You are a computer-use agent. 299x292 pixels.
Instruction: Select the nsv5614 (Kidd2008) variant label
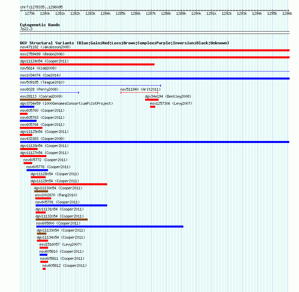(x=38, y=68)
